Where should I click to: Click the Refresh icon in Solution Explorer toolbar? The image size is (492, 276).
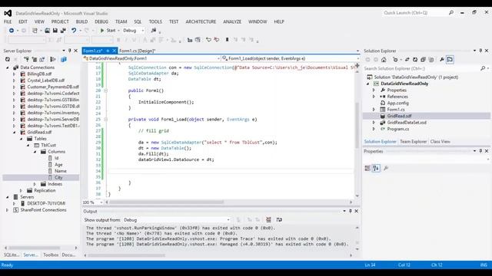tap(415, 60)
